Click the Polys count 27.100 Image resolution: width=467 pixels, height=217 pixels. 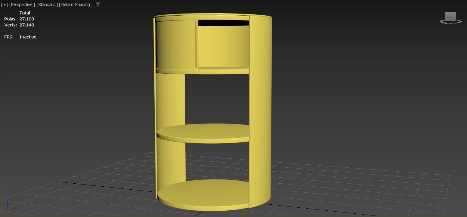(x=27, y=19)
